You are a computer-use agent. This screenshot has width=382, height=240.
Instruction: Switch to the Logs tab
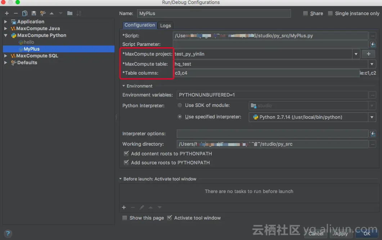(165, 25)
